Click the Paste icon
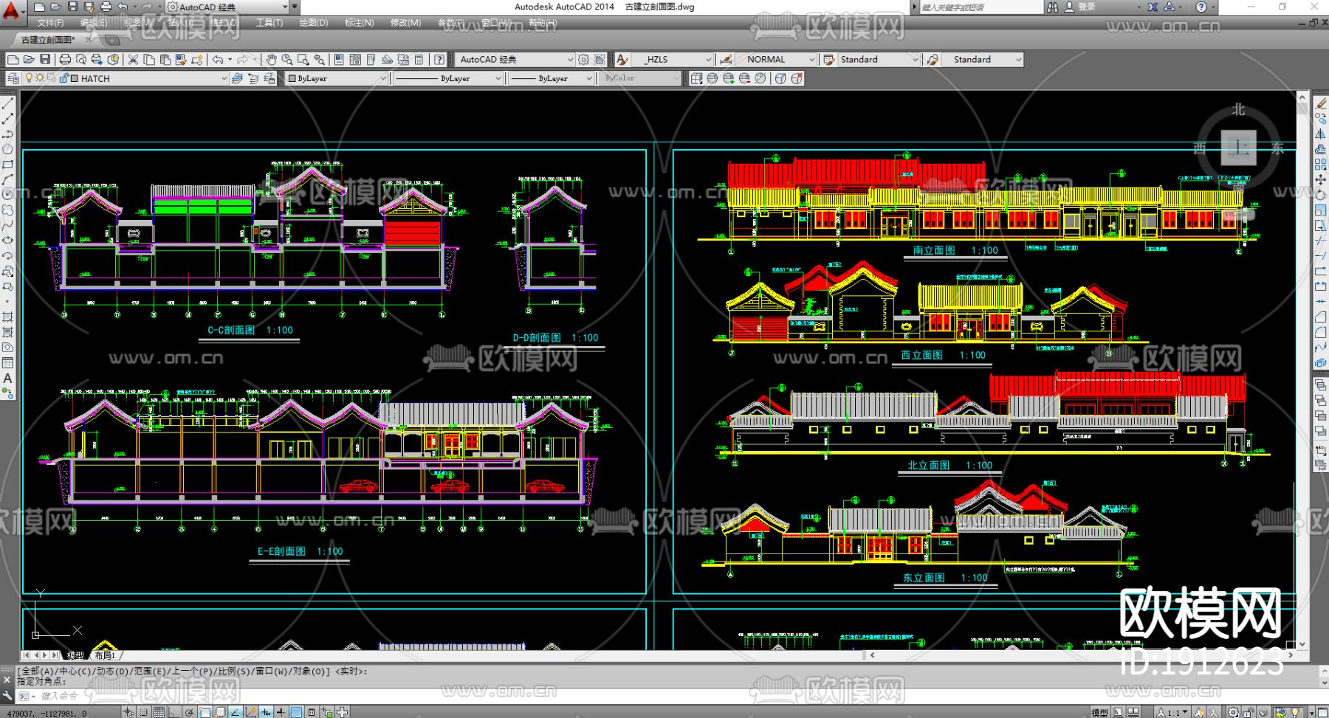 [x=165, y=59]
